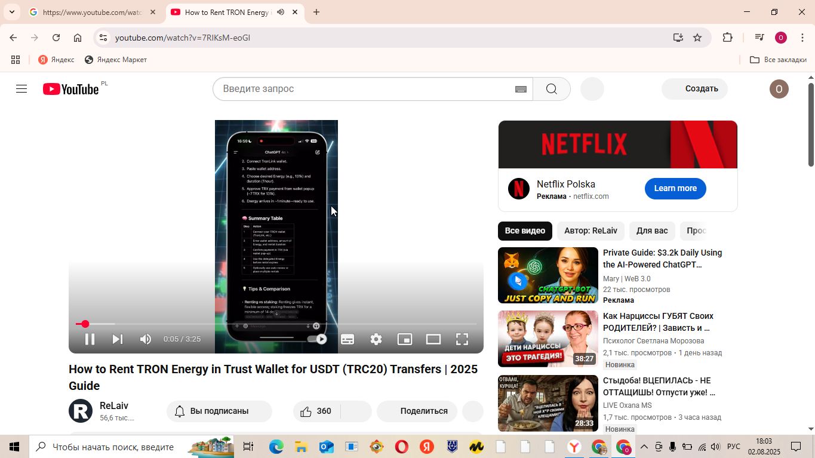Open Вы подписаны subscription dropdown
815x458 pixels.
pos(219,411)
